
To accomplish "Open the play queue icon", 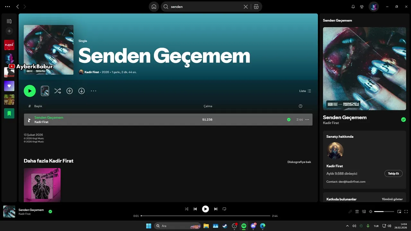I will tap(357, 211).
